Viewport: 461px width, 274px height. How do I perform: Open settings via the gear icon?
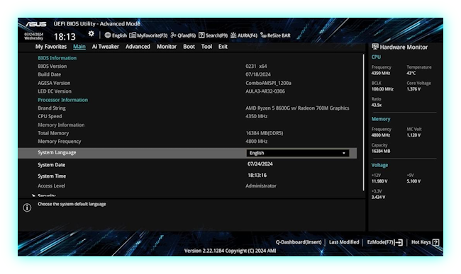[91, 34]
